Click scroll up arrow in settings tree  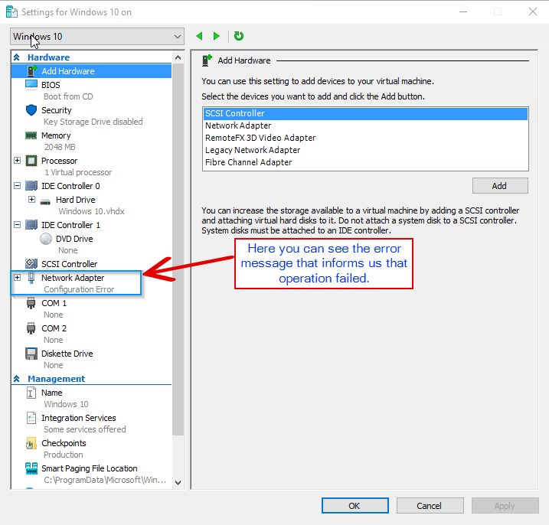click(178, 57)
